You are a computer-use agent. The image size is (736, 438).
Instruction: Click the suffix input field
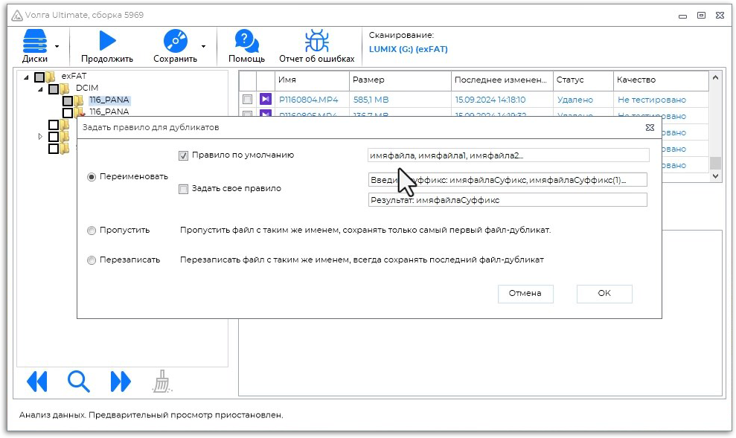coord(508,180)
